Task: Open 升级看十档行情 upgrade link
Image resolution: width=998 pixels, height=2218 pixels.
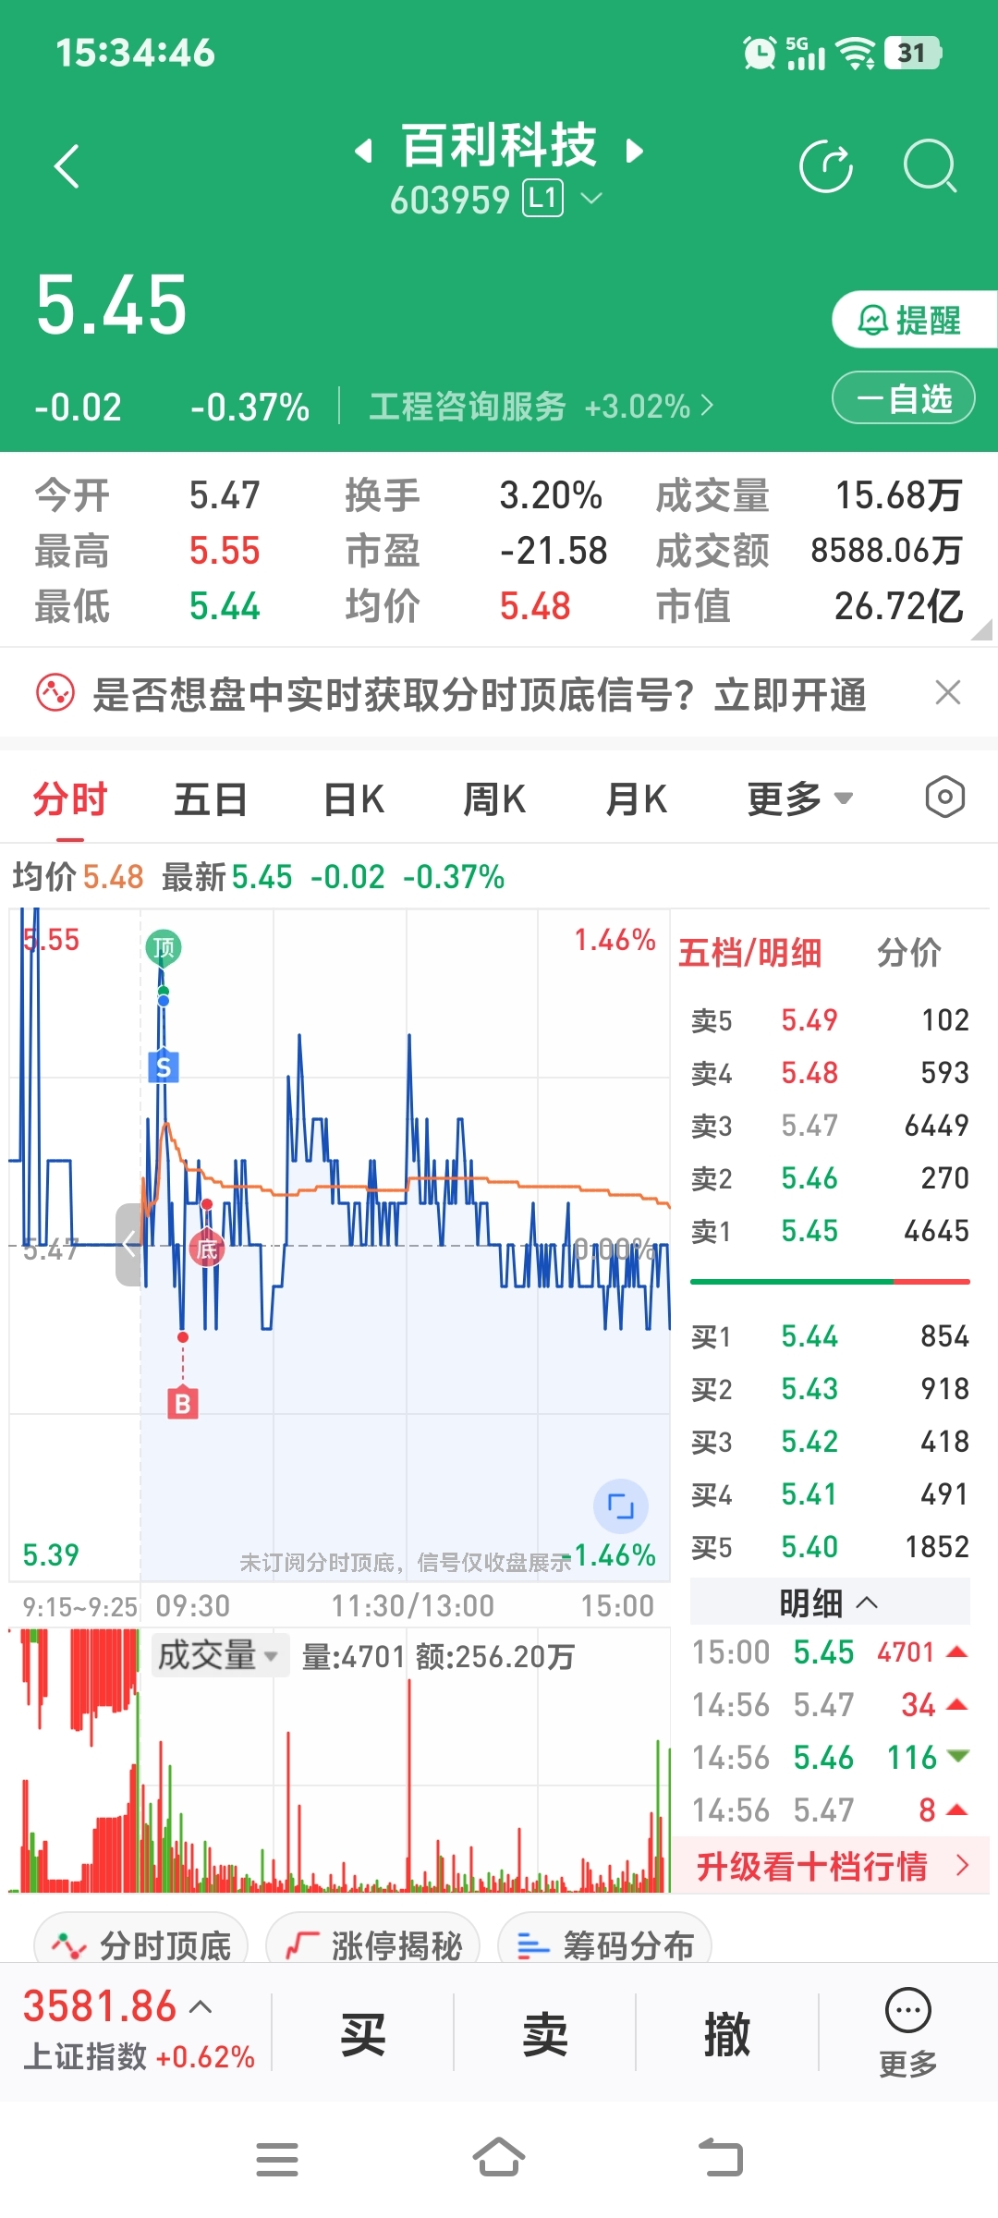Action: click(x=830, y=1867)
